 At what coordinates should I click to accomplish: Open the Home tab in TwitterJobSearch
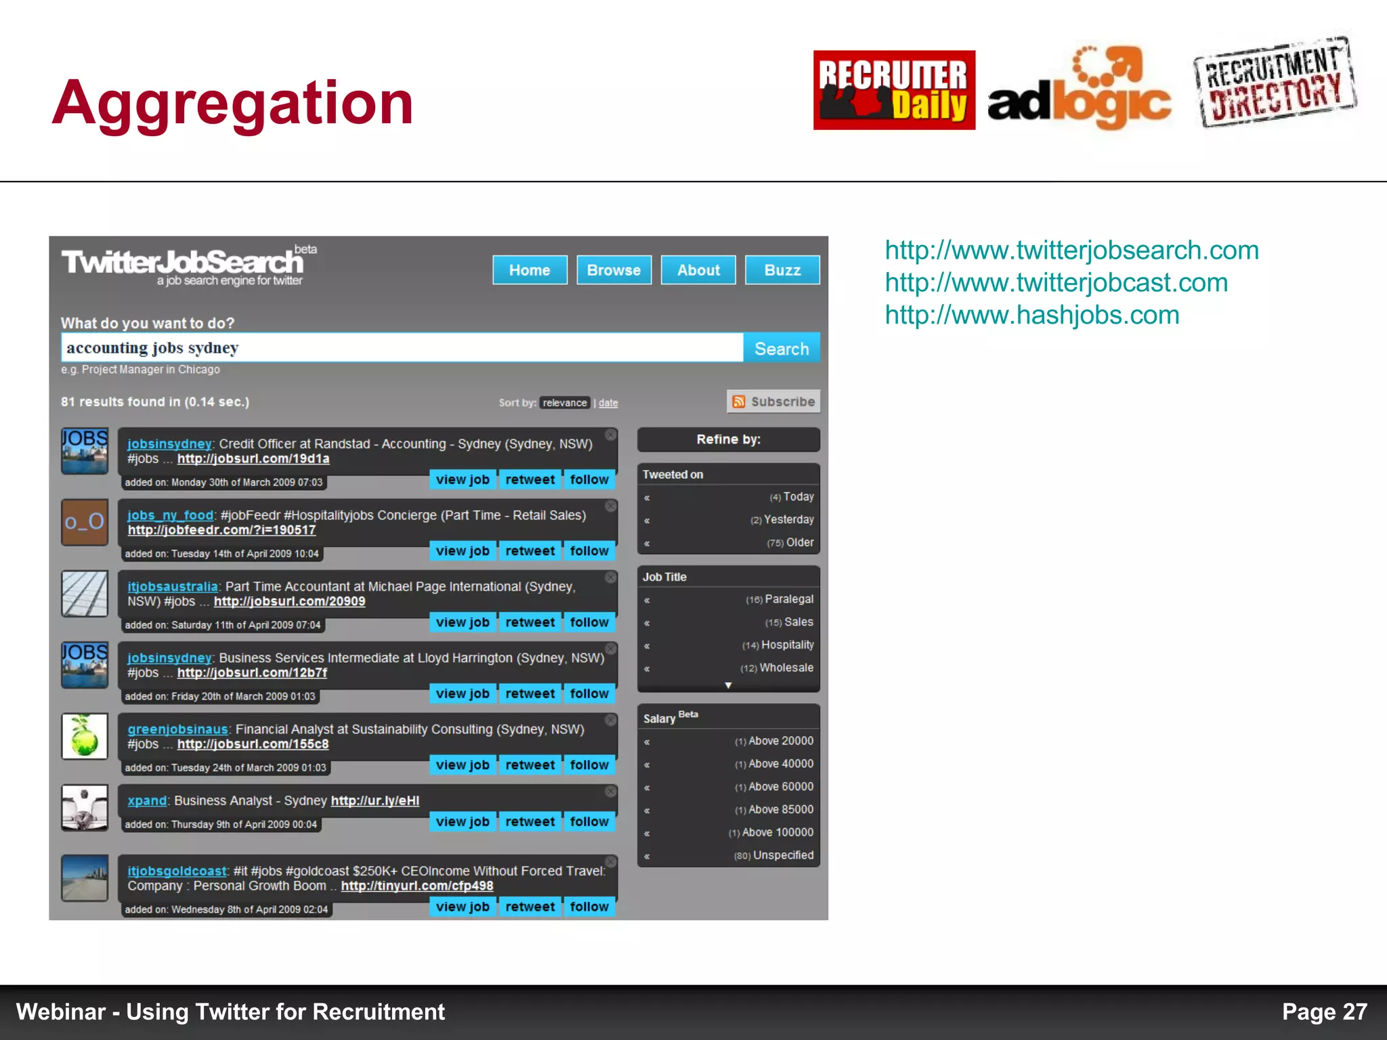[530, 270]
